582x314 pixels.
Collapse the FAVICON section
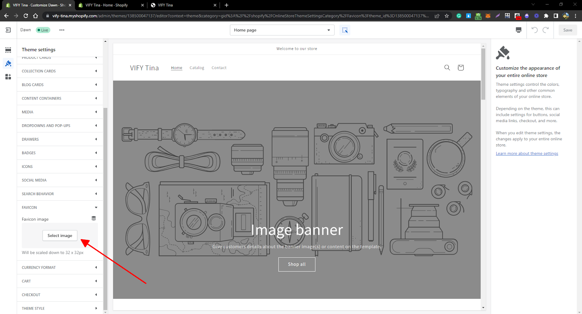click(60, 208)
